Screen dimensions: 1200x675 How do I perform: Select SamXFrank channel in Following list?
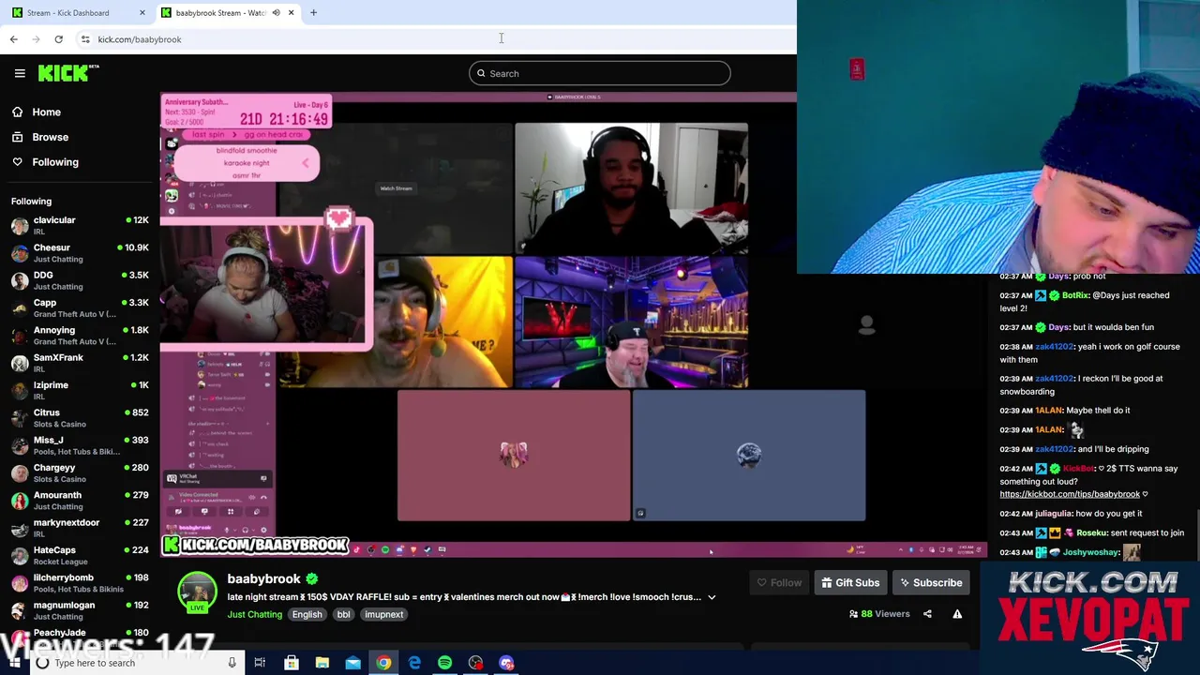(x=80, y=363)
